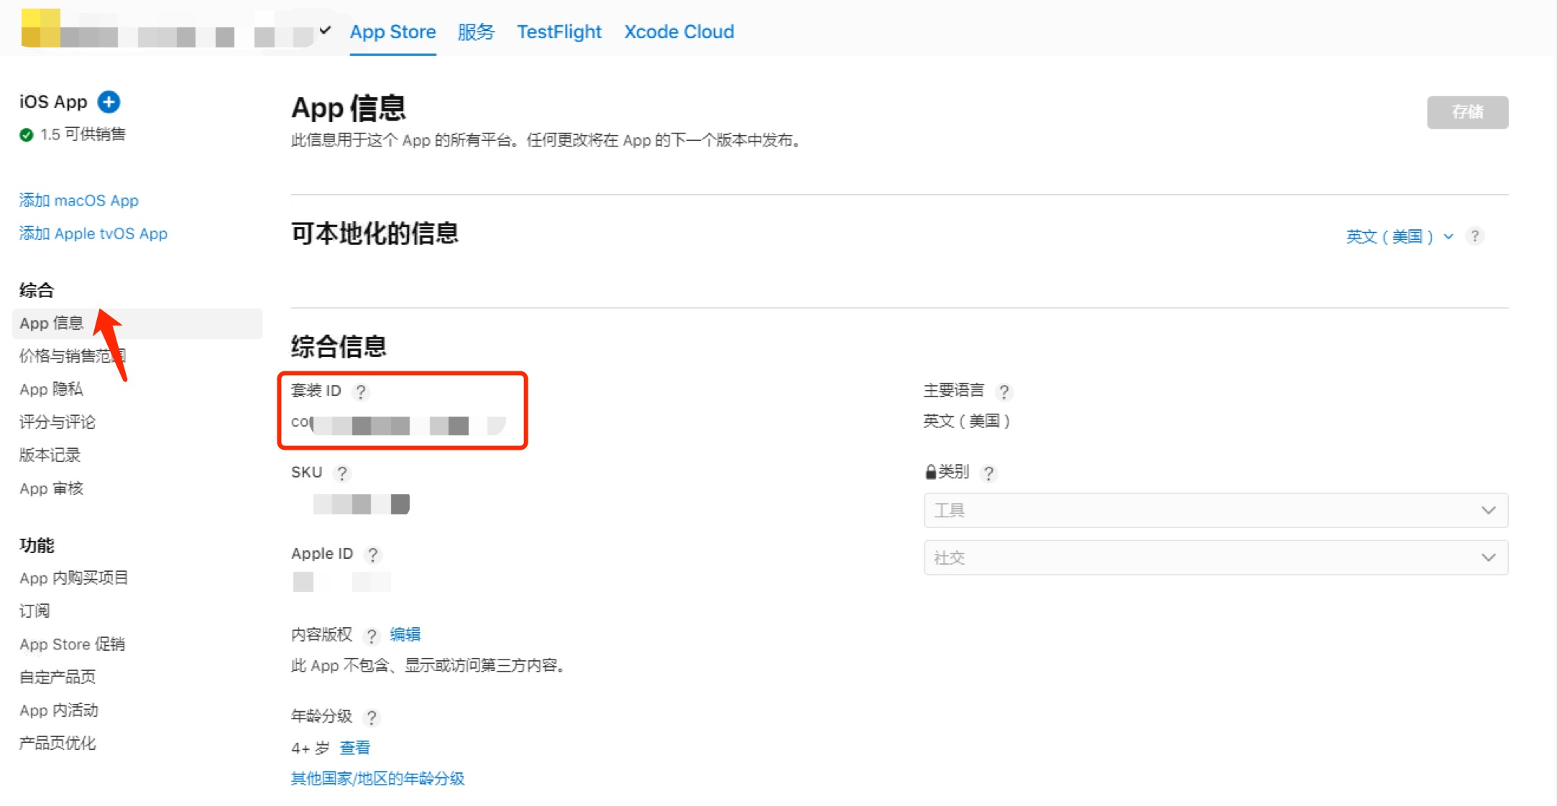Open the app switcher chevron in the header
Image resolution: width=1557 pixels, height=806 pixels.
point(325,31)
